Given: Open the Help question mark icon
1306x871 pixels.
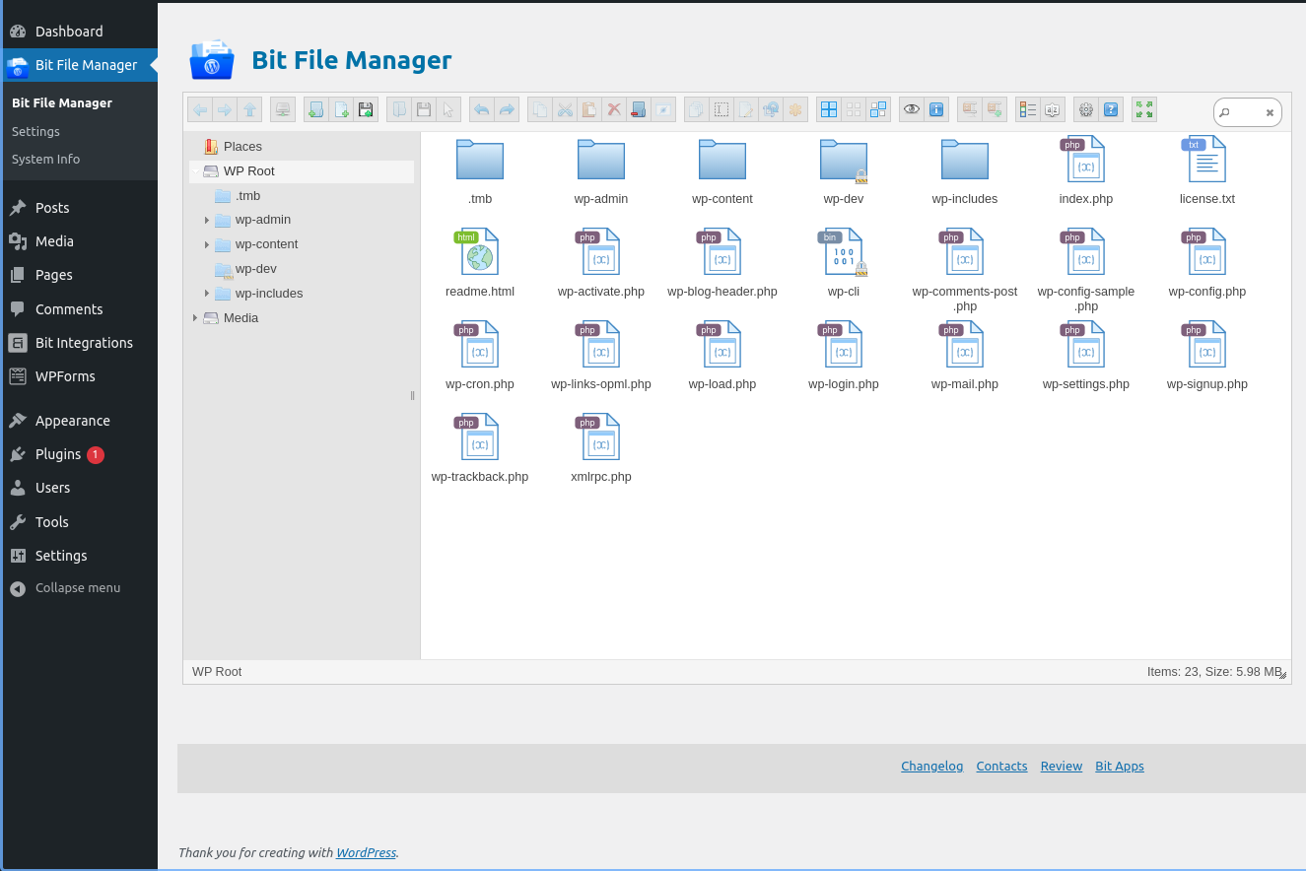Looking at the screenshot, I should point(1111,109).
